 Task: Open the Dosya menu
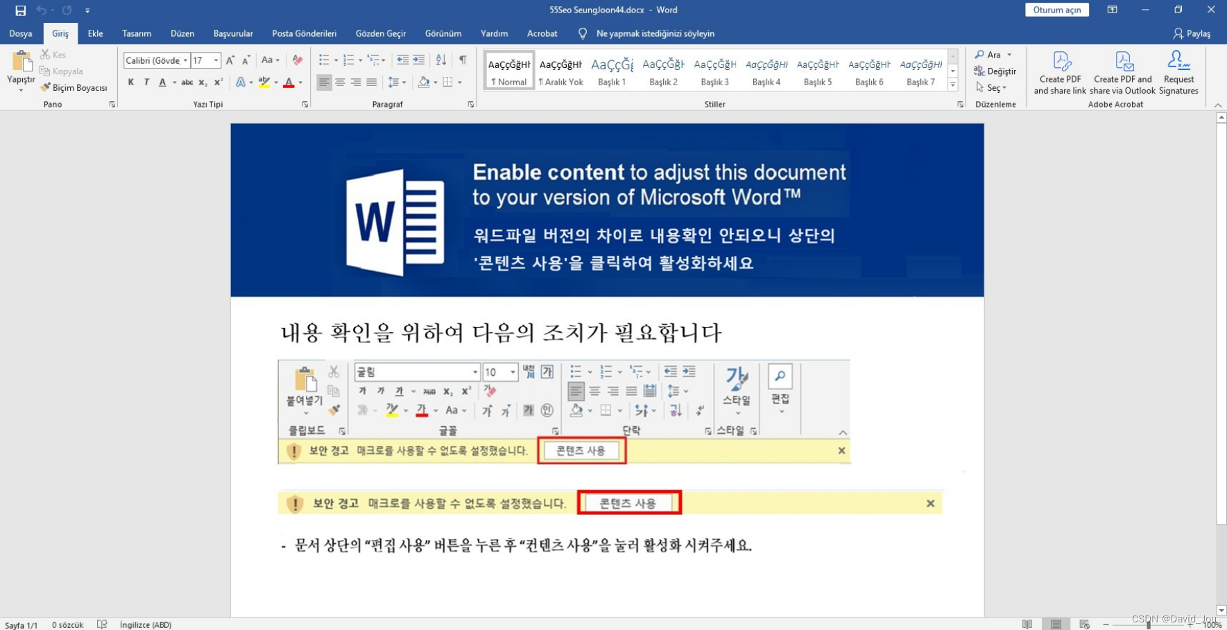[x=21, y=33]
